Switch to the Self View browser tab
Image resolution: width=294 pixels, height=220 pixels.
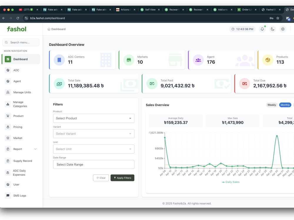click(150, 10)
